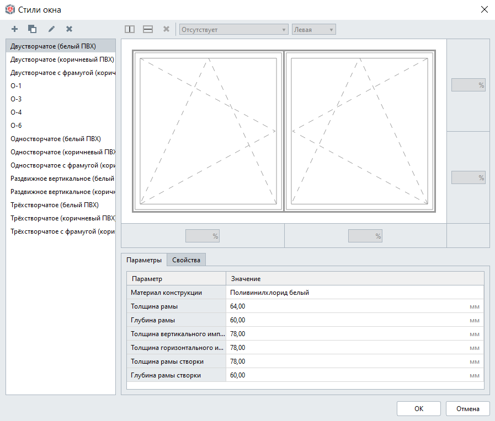This screenshot has height=421, width=495.
Task: Click the duplicate style icon
Action: pos(33,29)
